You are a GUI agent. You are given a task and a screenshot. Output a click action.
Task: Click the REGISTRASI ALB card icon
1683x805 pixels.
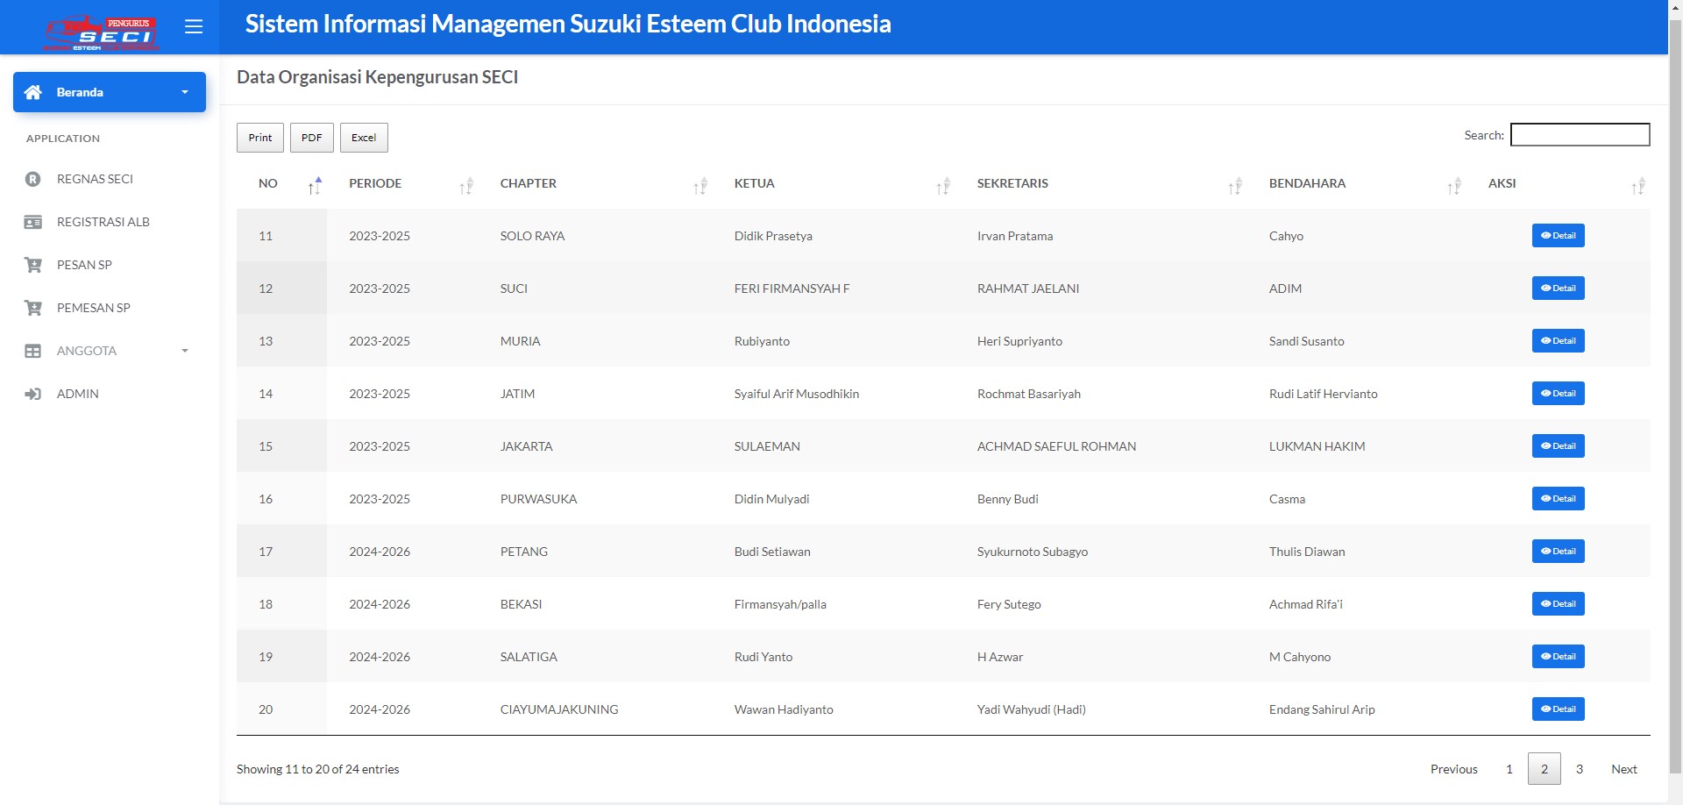pyautogui.click(x=33, y=222)
